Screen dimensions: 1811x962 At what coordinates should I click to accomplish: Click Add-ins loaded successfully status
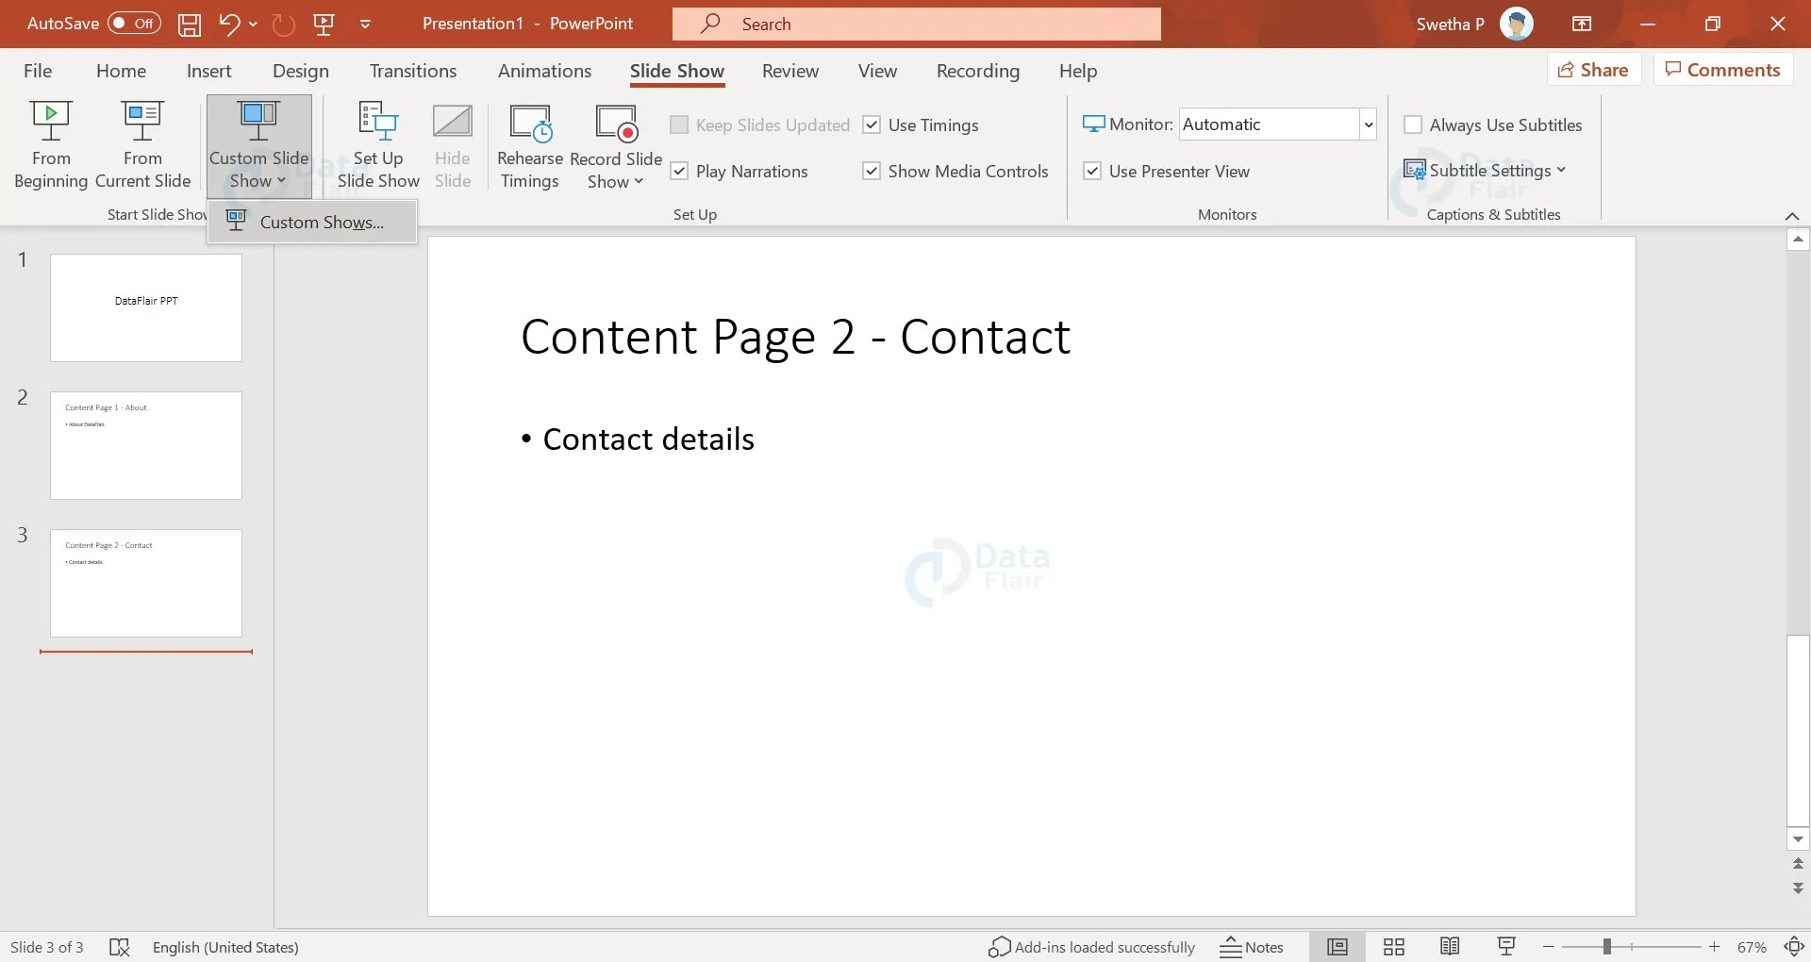click(1091, 947)
